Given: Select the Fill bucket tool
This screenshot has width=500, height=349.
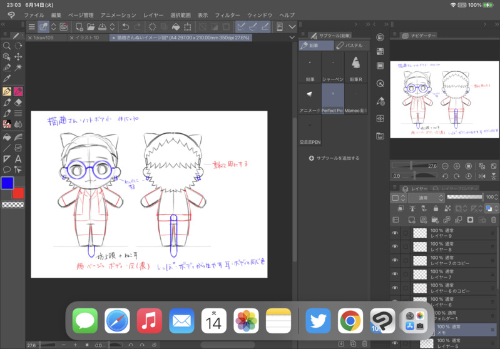Looking at the screenshot, I should point(7,136).
